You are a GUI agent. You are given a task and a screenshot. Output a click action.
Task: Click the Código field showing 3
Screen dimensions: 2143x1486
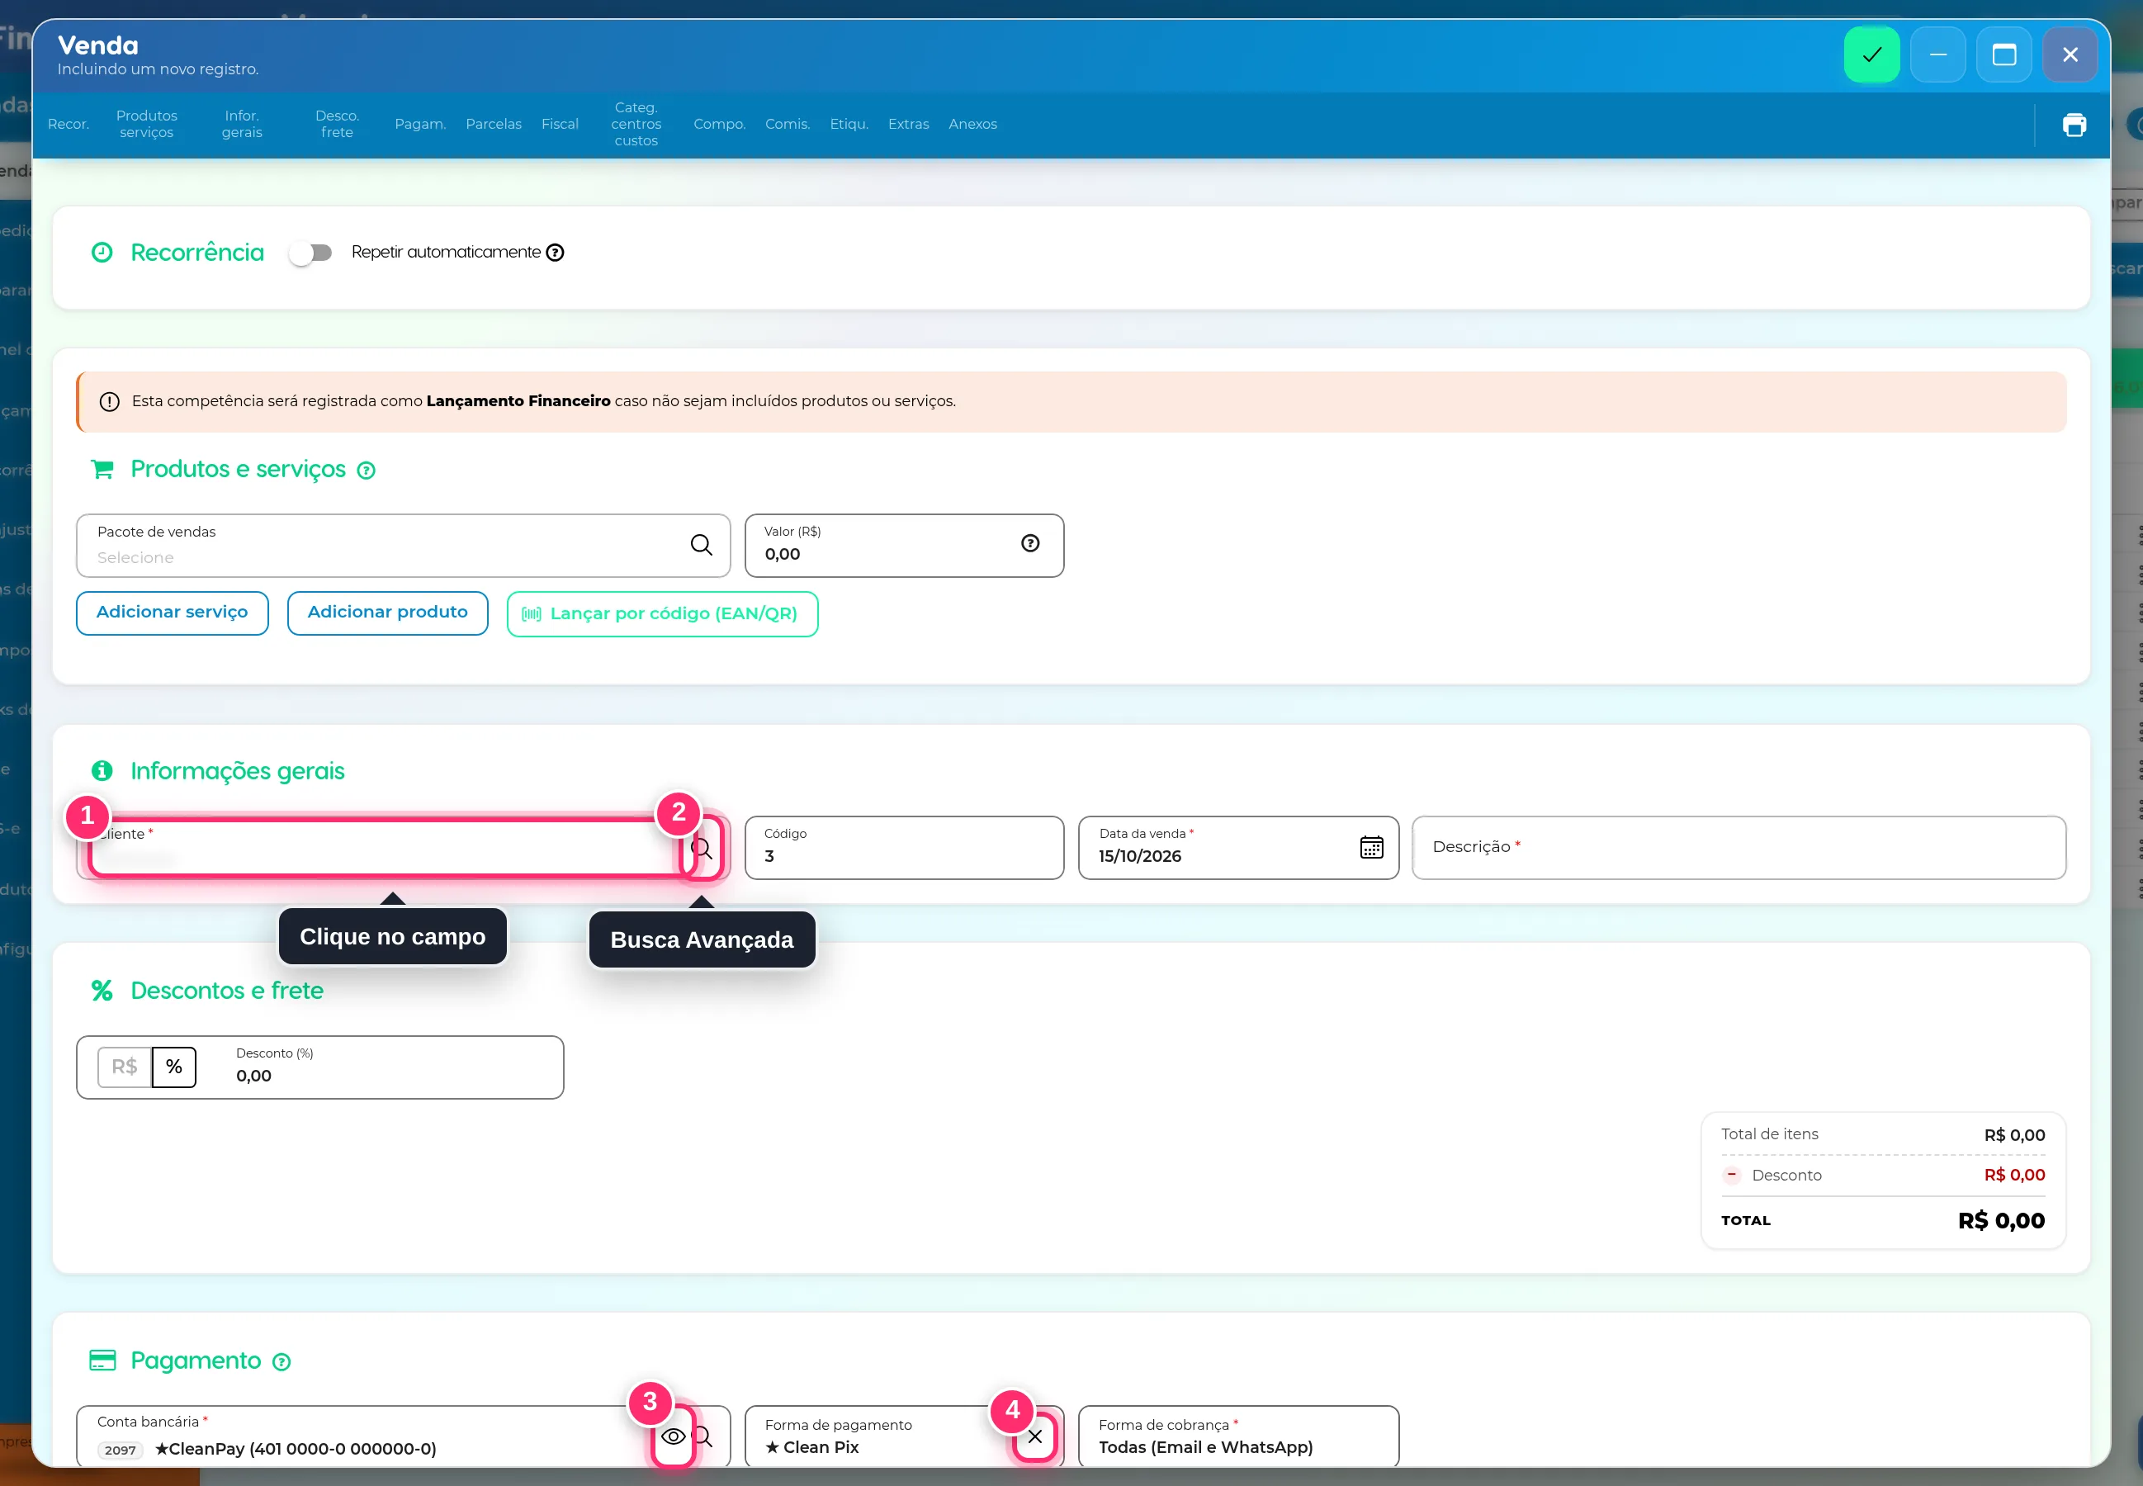click(904, 848)
